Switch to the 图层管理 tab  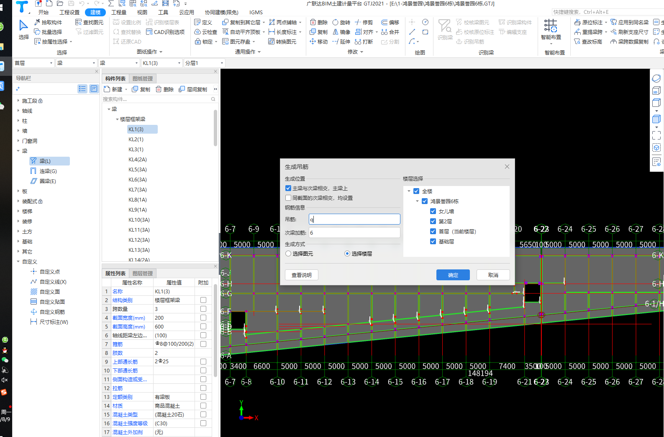pyautogui.click(x=143, y=274)
